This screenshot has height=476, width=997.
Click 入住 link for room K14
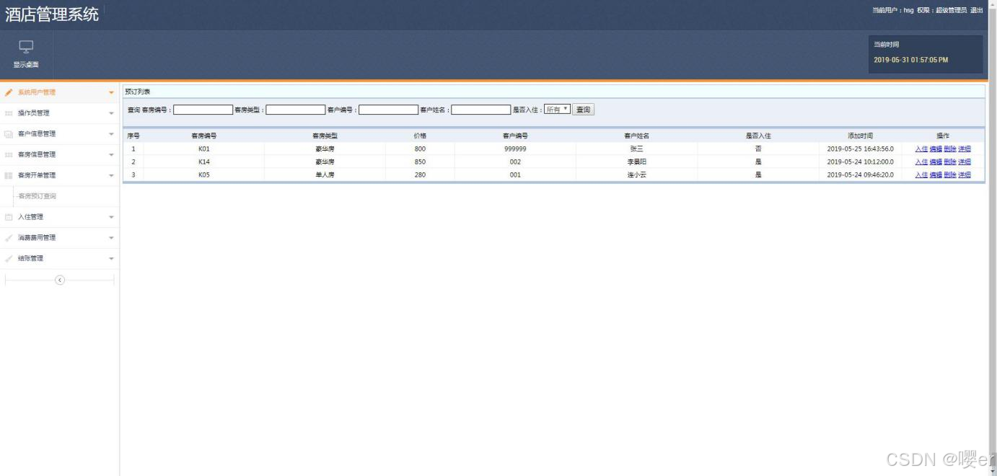click(x=921, y=162)
